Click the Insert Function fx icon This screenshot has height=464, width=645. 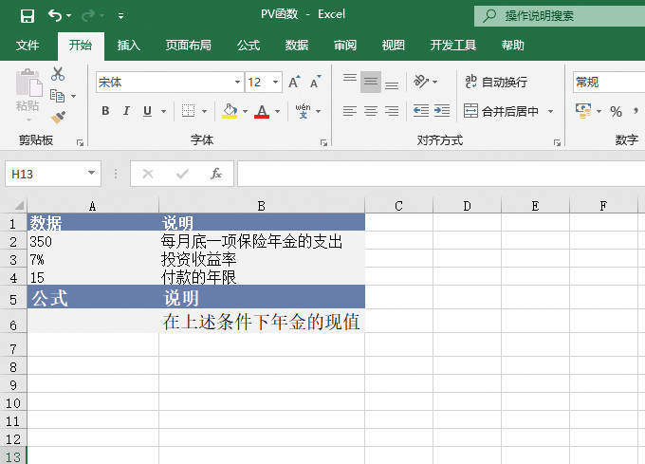click(x=216, y=174)
